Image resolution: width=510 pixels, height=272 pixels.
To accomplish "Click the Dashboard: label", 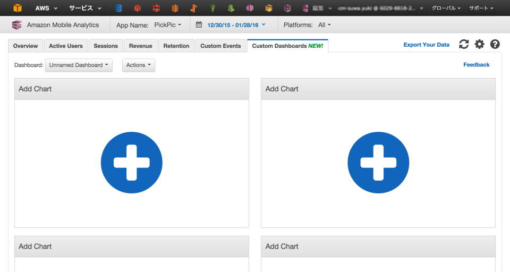I will click(29, 65).
